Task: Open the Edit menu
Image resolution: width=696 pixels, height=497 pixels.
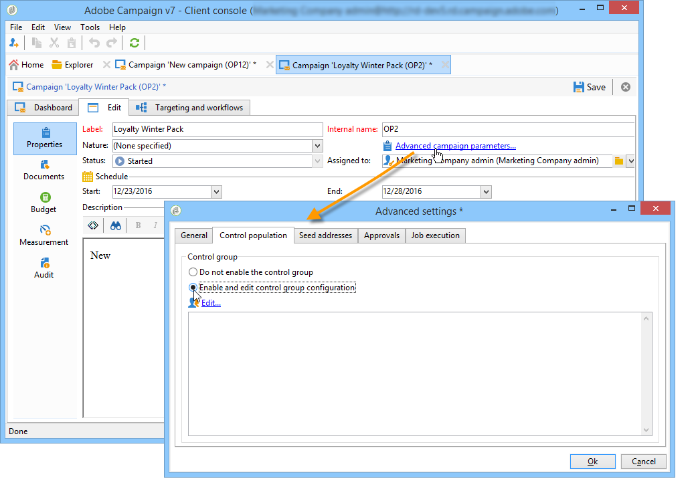Action: pos(38,27)
